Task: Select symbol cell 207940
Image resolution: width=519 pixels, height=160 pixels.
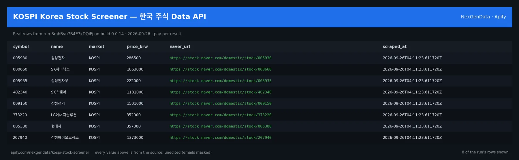Action: click(x=20, y=138)
